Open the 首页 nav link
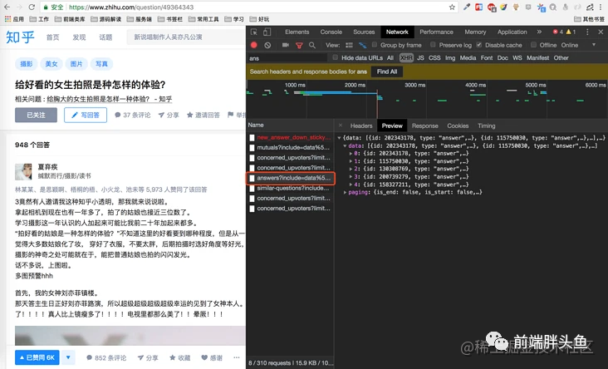Viewport: 608px width, 369px height. tap(52, 37)
